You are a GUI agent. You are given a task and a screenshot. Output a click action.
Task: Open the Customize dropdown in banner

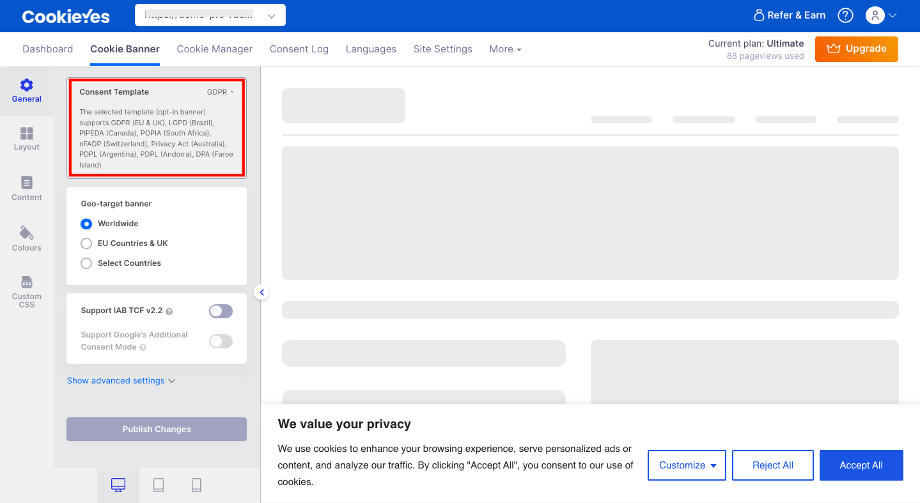687,465
